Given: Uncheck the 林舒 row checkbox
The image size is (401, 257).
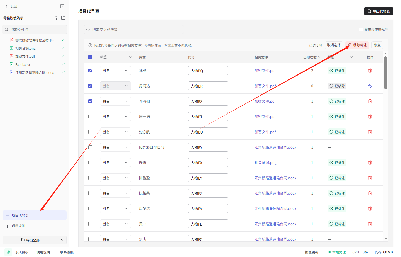Looking at the screenshot, I should [90, 71].
